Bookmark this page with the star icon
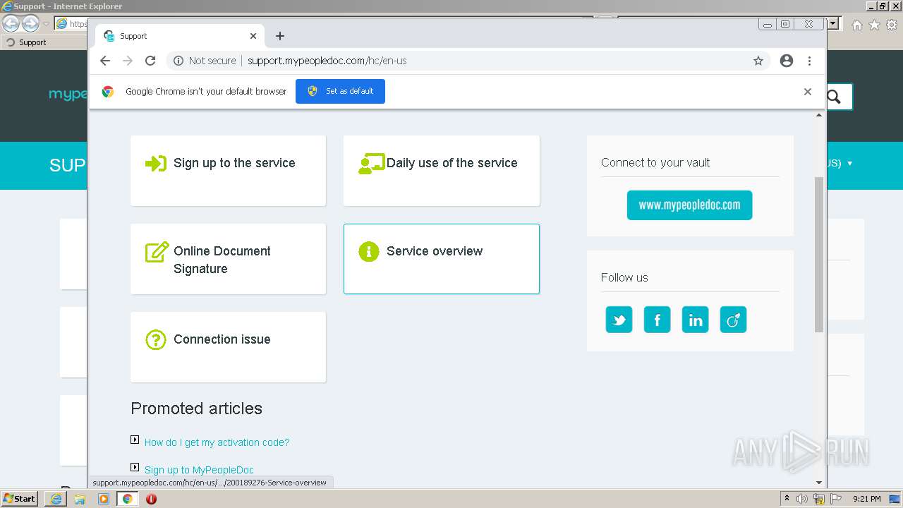This screenshot has height=508, width=903. (x=758, y=61)
